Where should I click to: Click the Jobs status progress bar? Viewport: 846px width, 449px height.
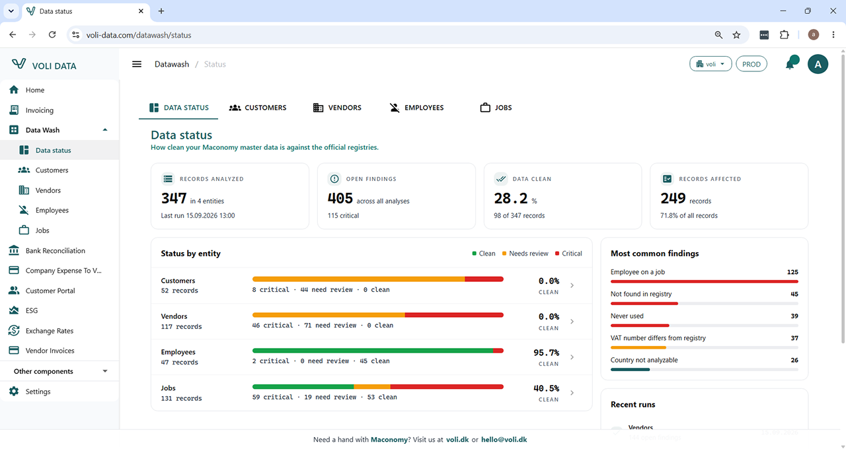[378, 386]
